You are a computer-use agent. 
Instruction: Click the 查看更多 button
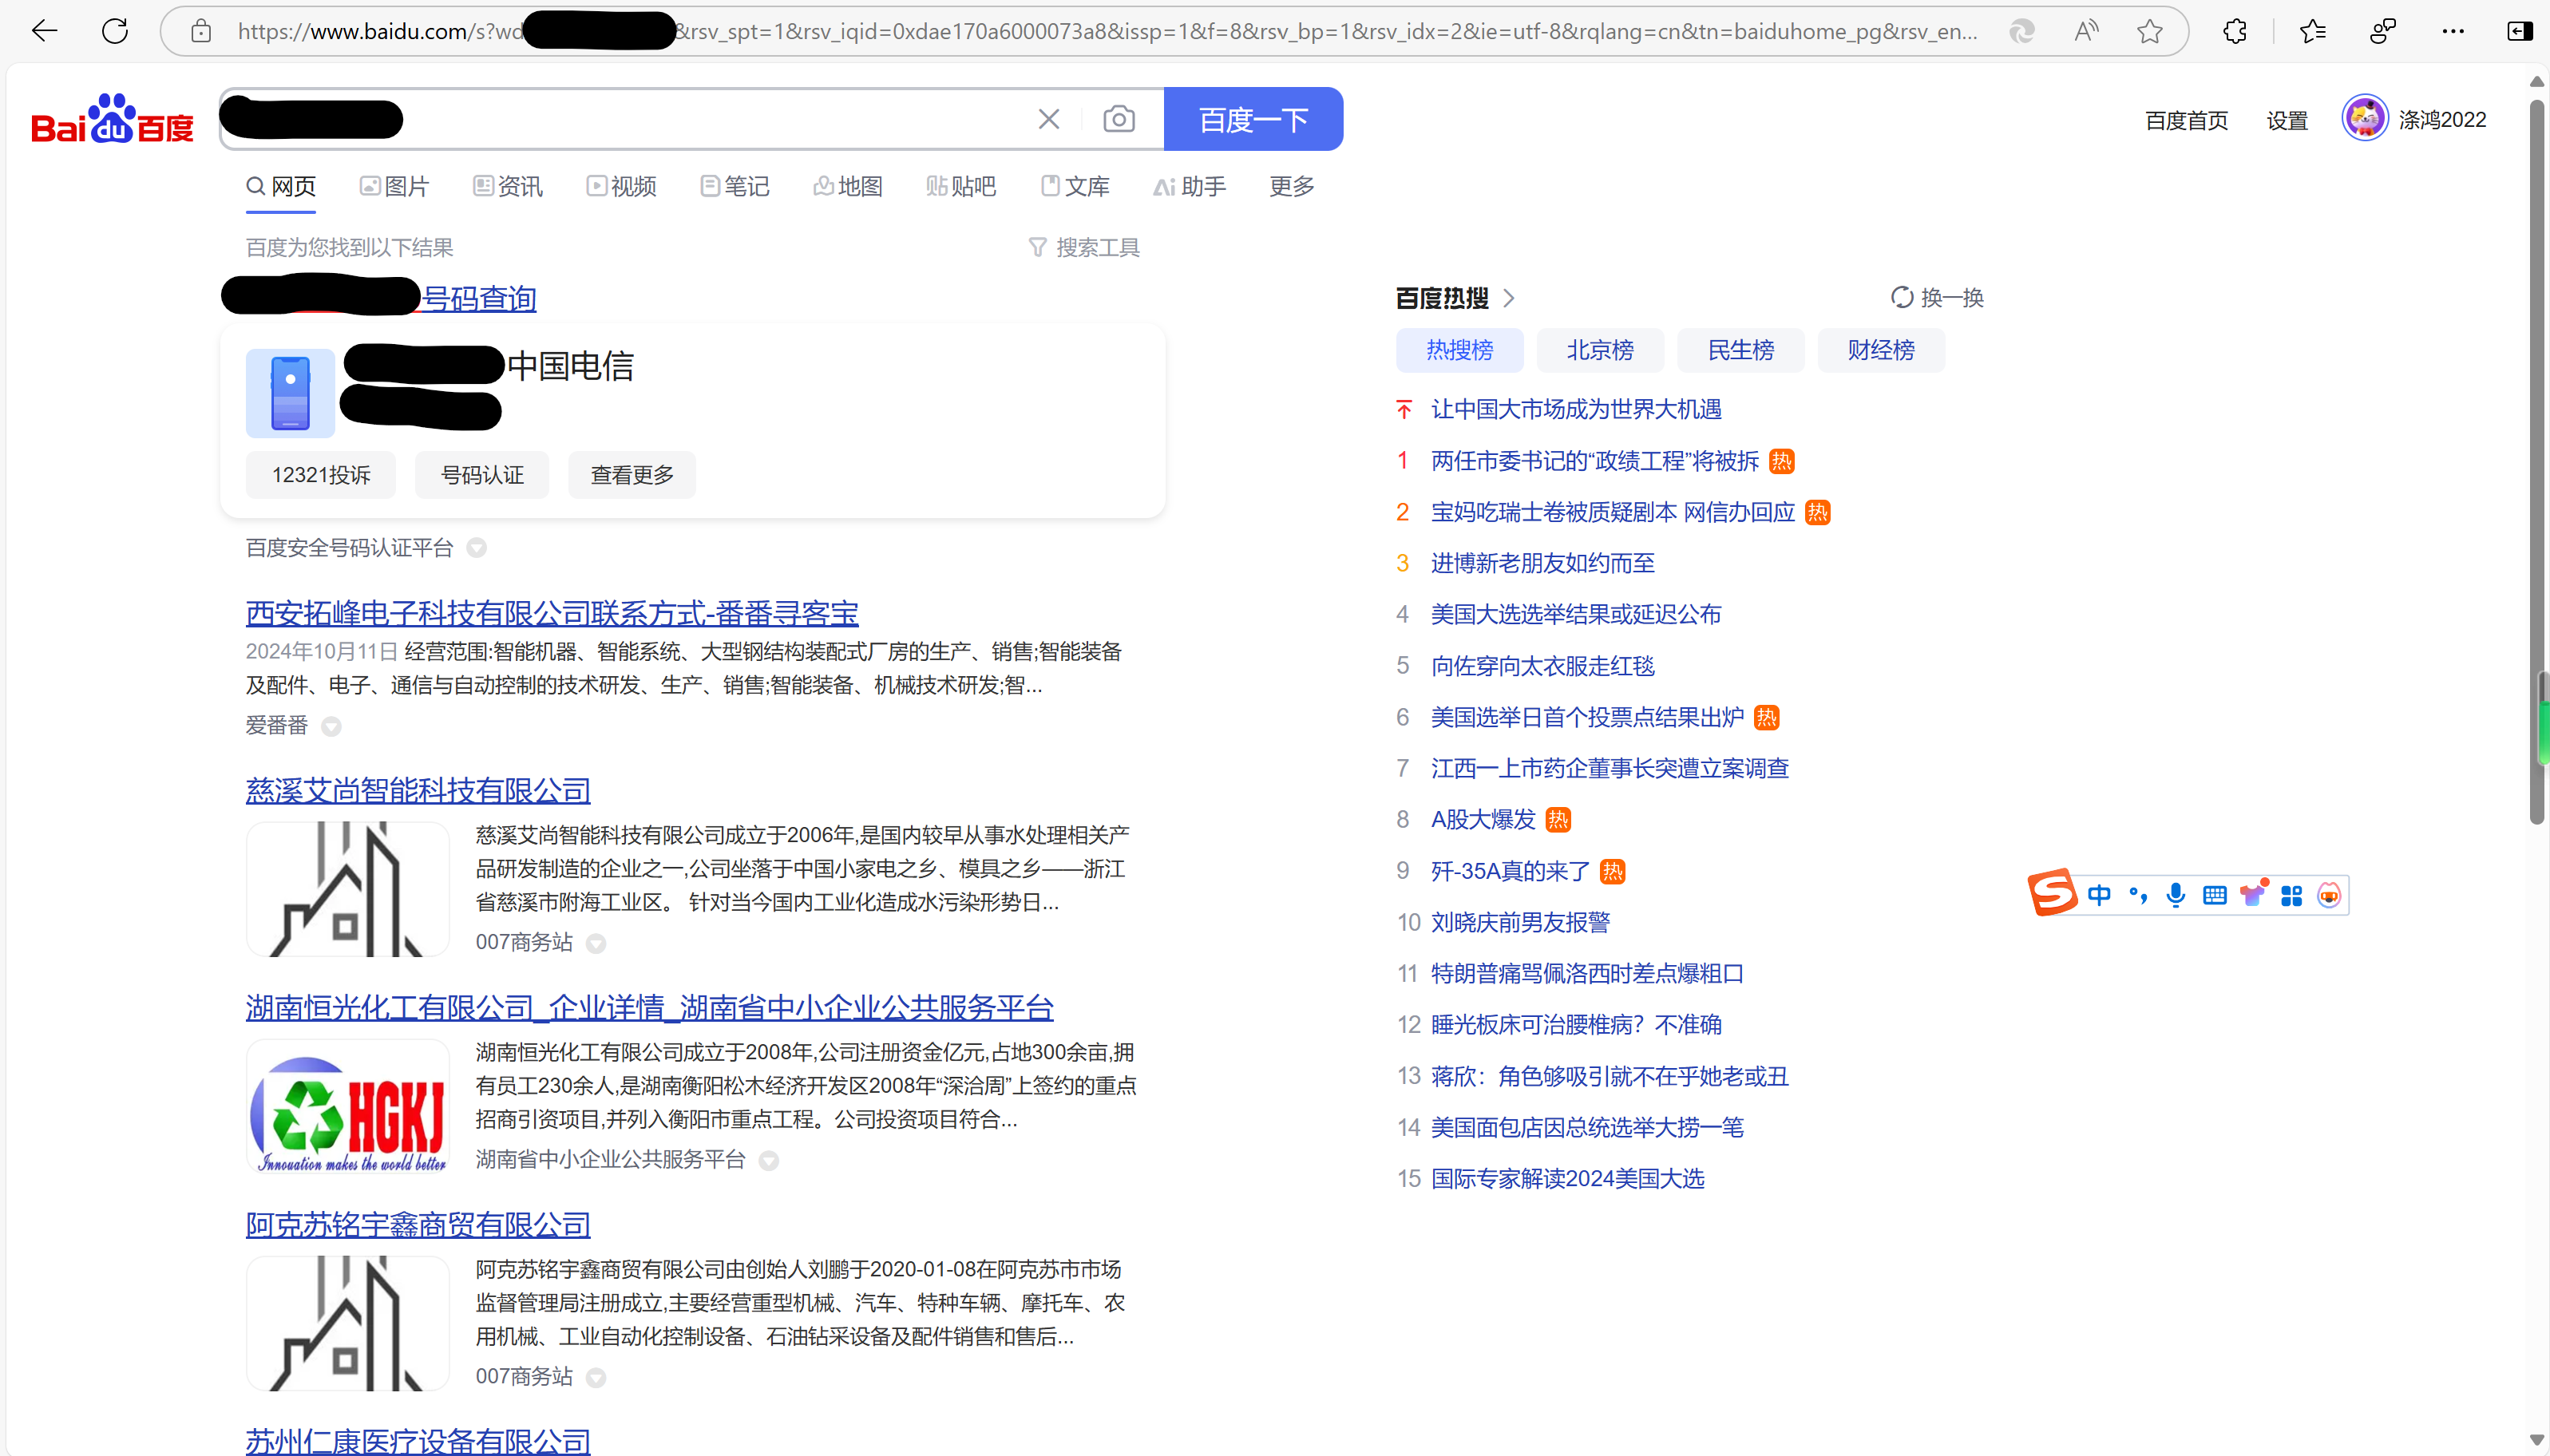click(632, 474)
